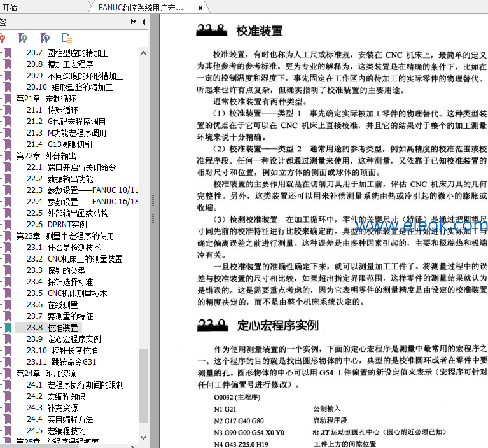Viewport: 488px width, 448px height.
Task: Expand the bookmarks panel with the double-arrow icon
Action: pos(134,22)
